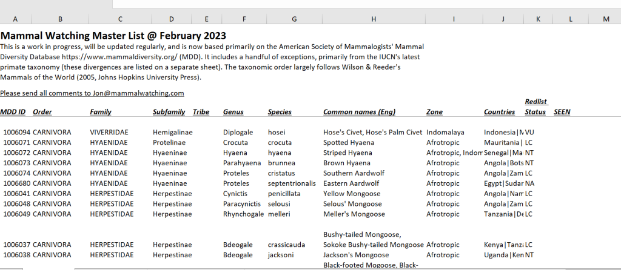Select column L header
The width and height of the screenshot is (621, 270).
[571, 19]
